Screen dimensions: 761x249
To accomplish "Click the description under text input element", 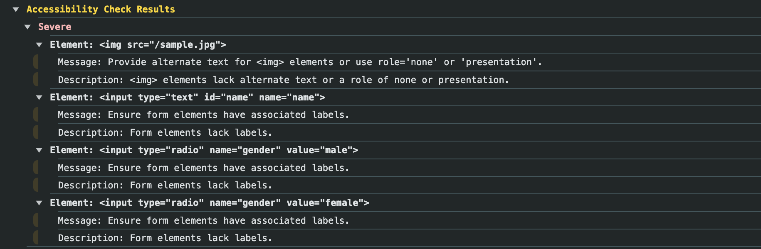I will pyautogui.click(x=165, y=133).
